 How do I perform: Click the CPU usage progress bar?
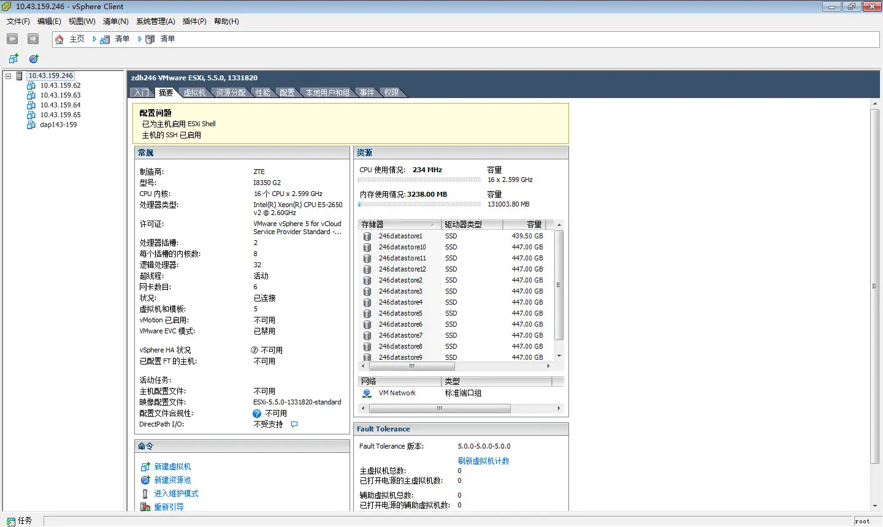point(419,180)
